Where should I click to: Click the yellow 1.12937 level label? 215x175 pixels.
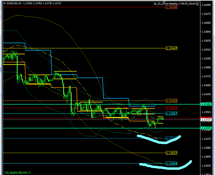point(171,153)
